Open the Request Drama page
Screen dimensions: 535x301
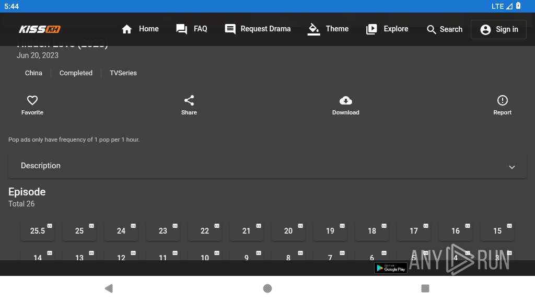coord(258,29)
